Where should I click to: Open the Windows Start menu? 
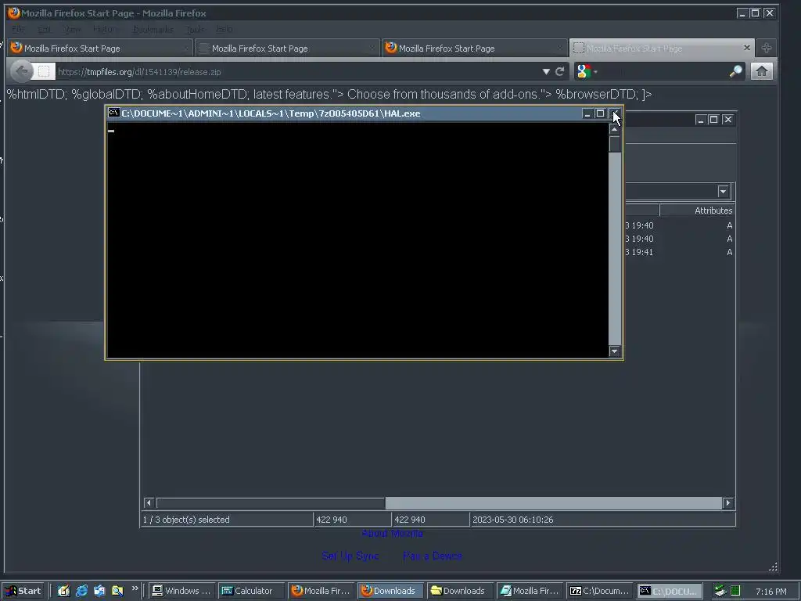23,591
